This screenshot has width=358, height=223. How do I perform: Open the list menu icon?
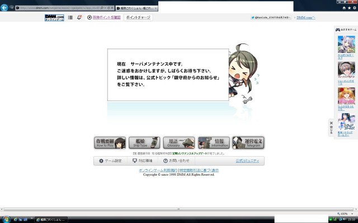[70, 17]
